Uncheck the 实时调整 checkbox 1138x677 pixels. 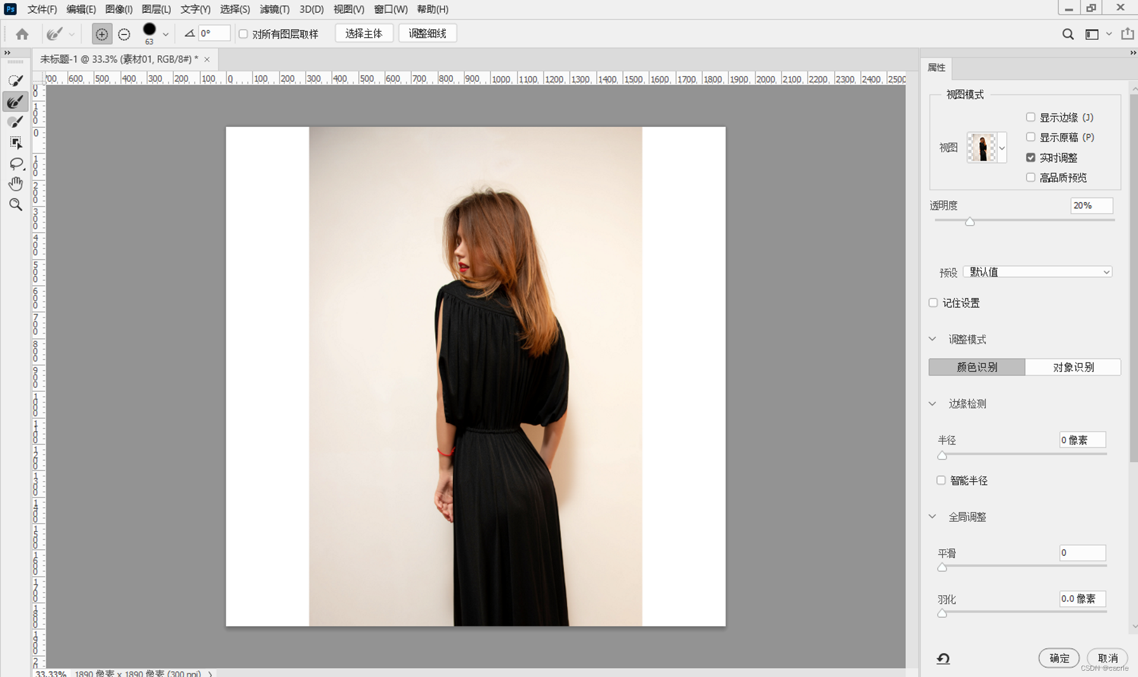click(x=1030, y=157)
